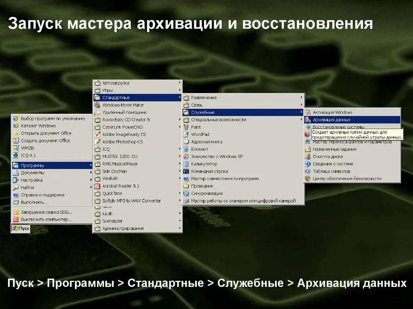
Task: Open Справка и поддержка entry
Action: (52, 195)
